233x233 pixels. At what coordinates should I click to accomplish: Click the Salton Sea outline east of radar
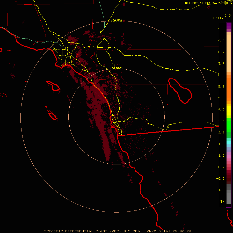tap(180, 91)
